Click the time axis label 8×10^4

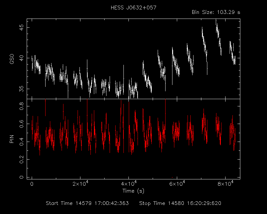click(226, 183)
